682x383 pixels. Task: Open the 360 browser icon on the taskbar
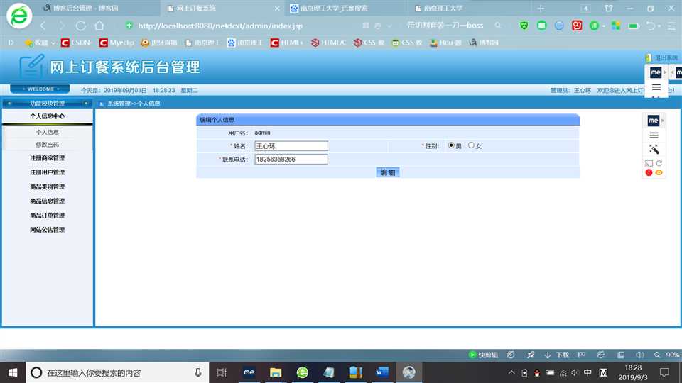point(303,372)
